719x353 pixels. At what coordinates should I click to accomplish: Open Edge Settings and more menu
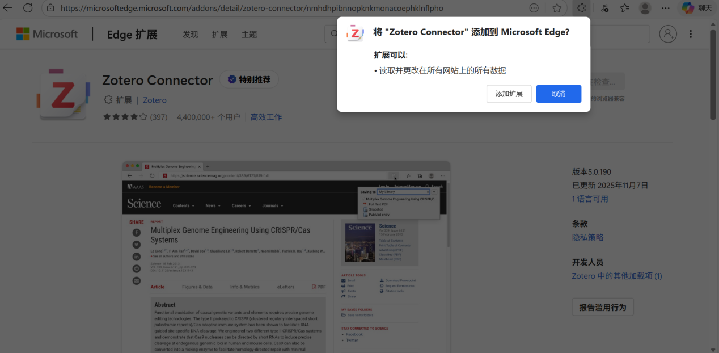[x=666, y=8]
